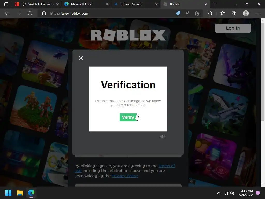
Task: Open volume control in system tray
Action: tap(232, 193)
